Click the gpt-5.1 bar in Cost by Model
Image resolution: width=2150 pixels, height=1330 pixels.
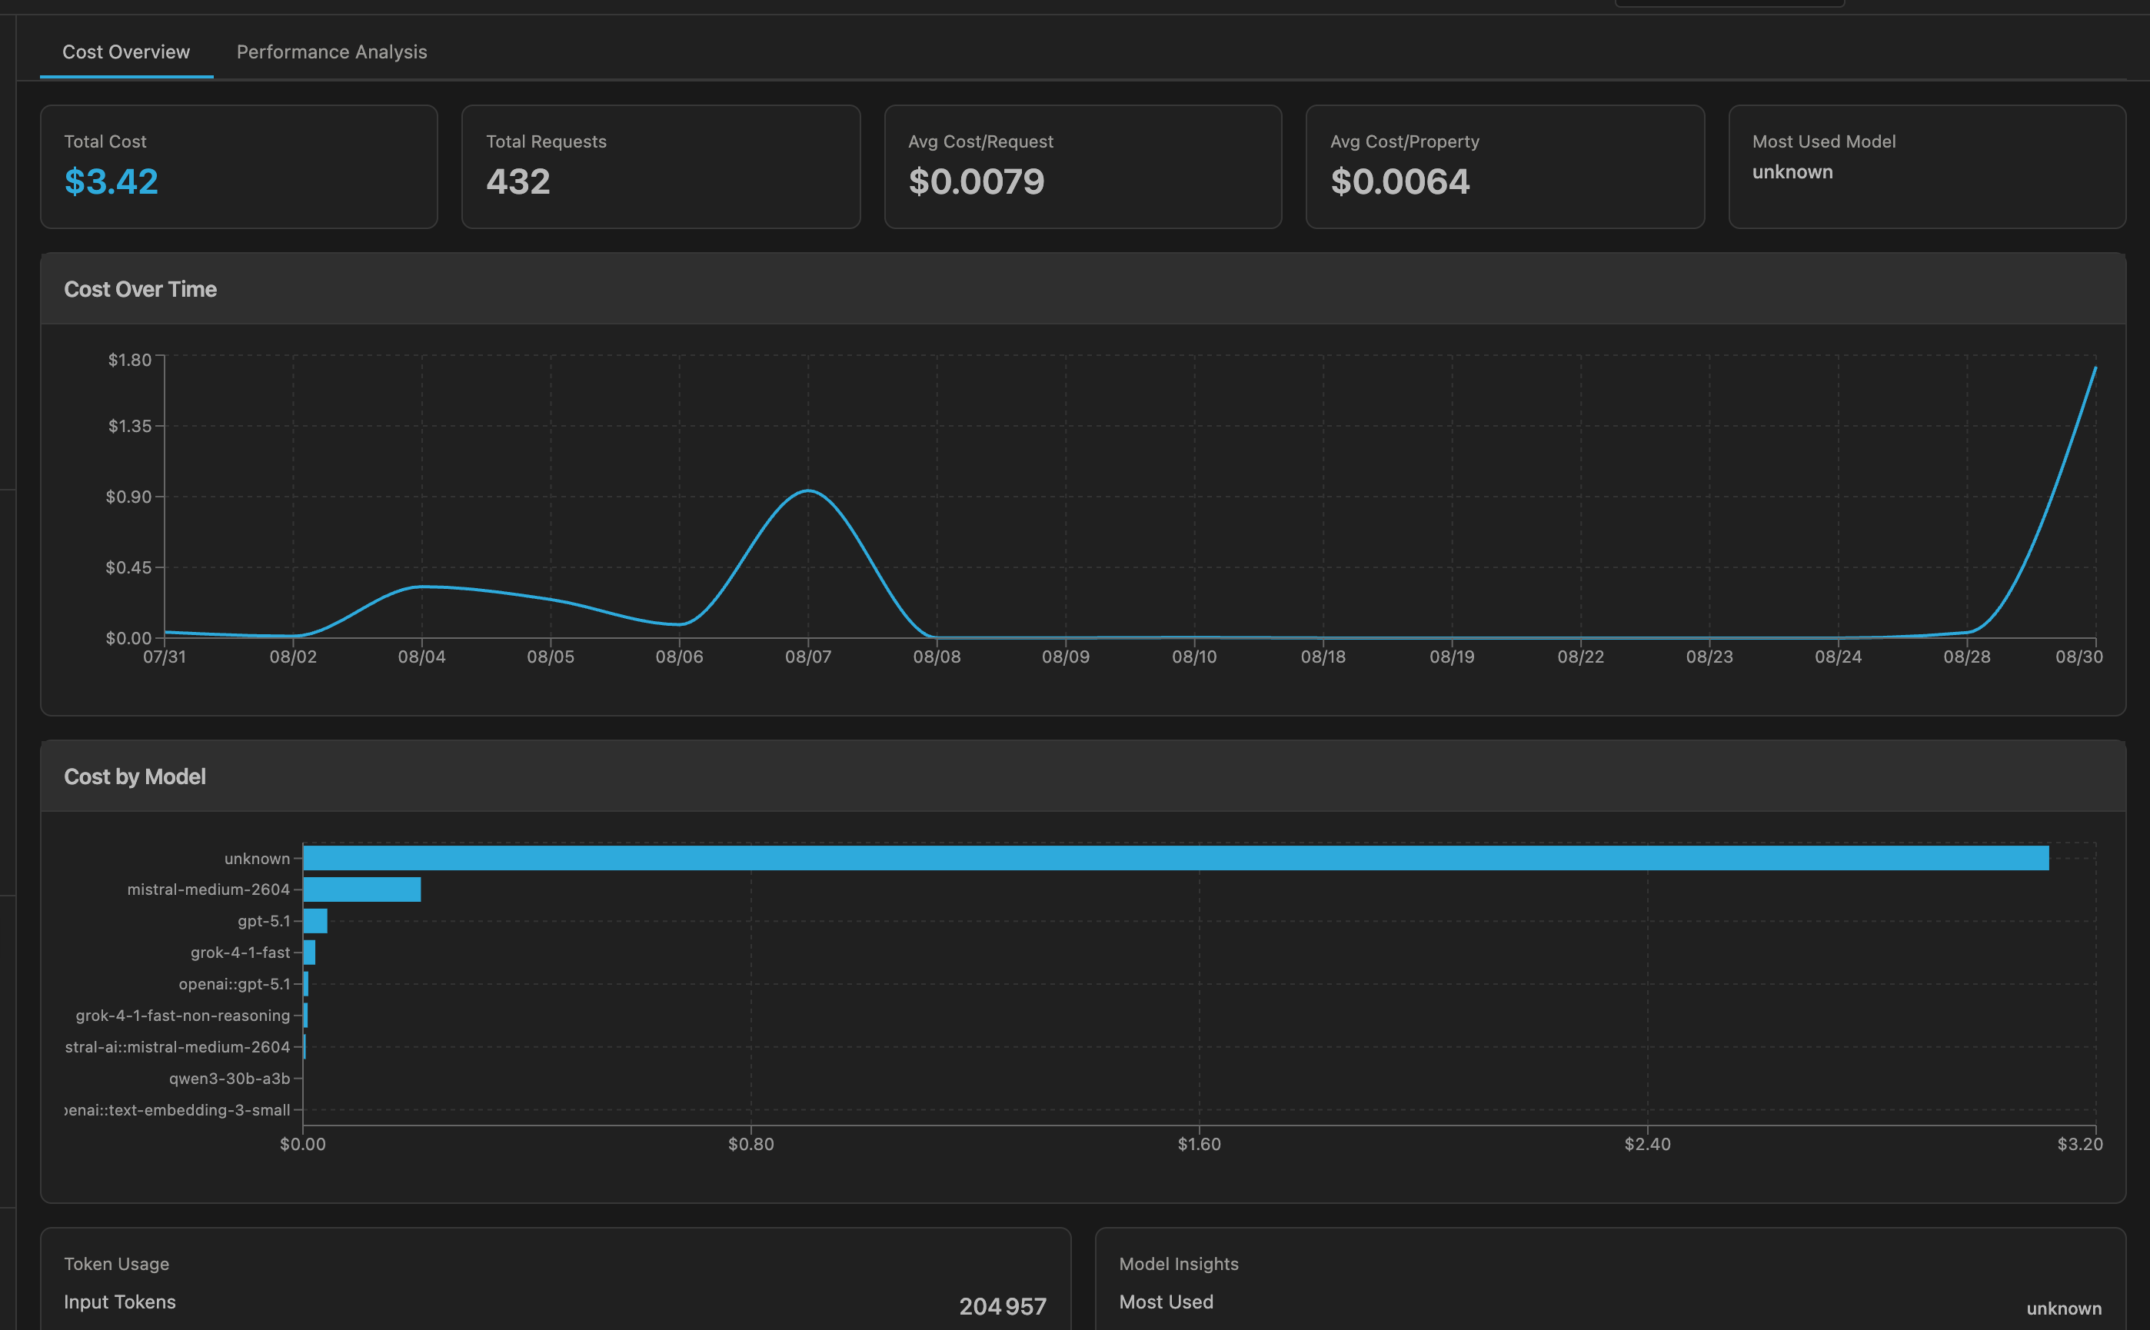tap(315, 921)
